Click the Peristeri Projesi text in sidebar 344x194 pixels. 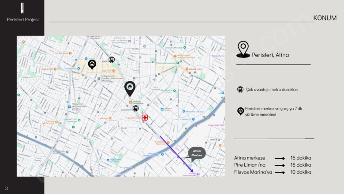[x=22, y=19]
